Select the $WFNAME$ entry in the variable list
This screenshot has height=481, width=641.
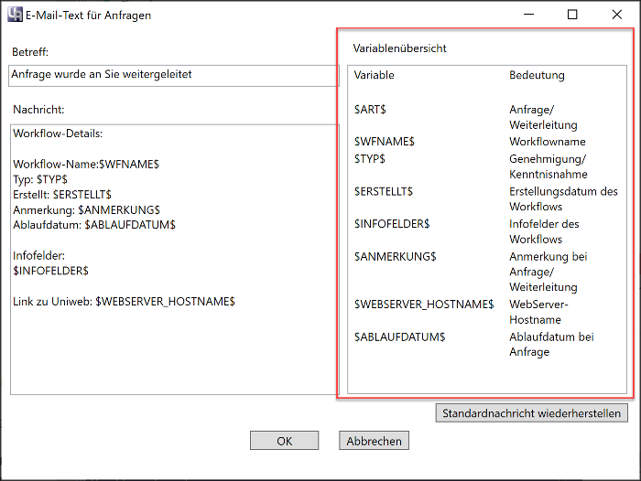click(385, 141)
